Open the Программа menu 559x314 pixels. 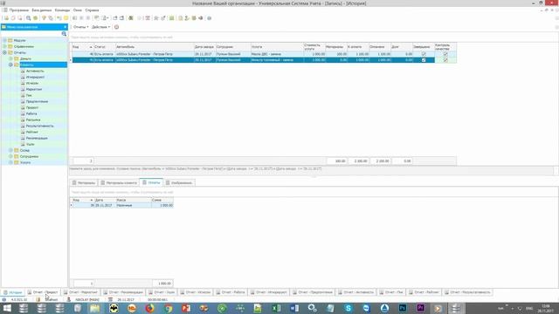click(19, 10)
